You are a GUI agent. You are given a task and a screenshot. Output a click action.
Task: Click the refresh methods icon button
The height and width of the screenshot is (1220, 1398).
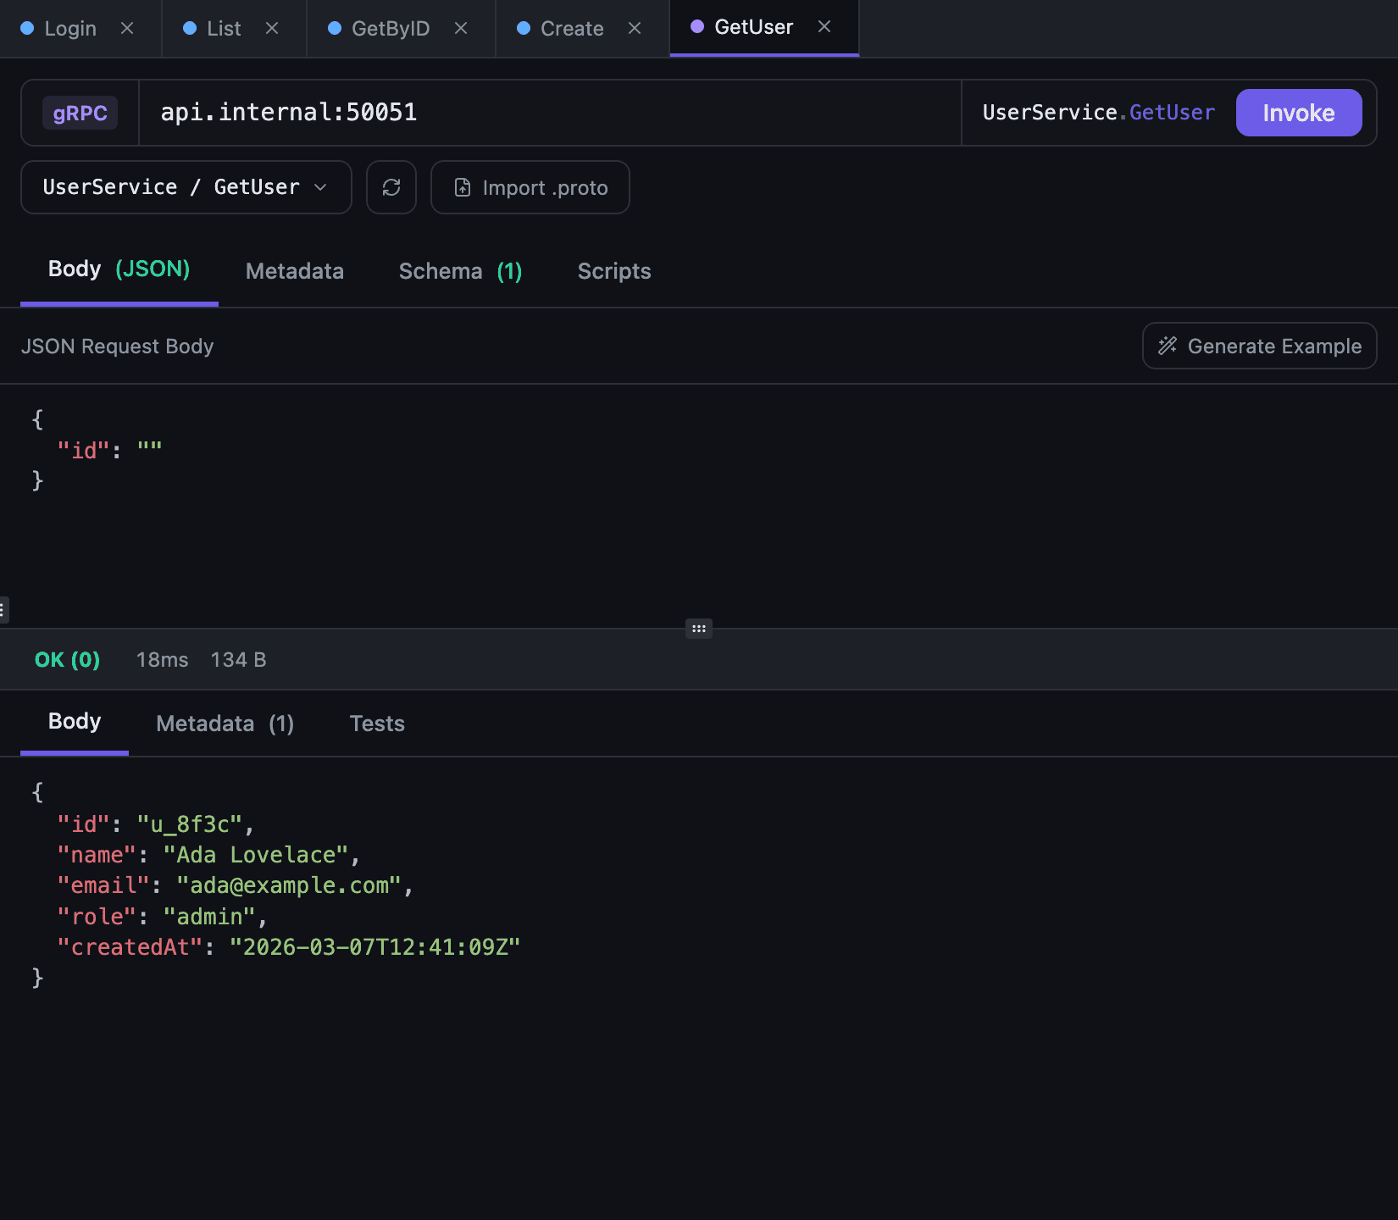(391, 187)
